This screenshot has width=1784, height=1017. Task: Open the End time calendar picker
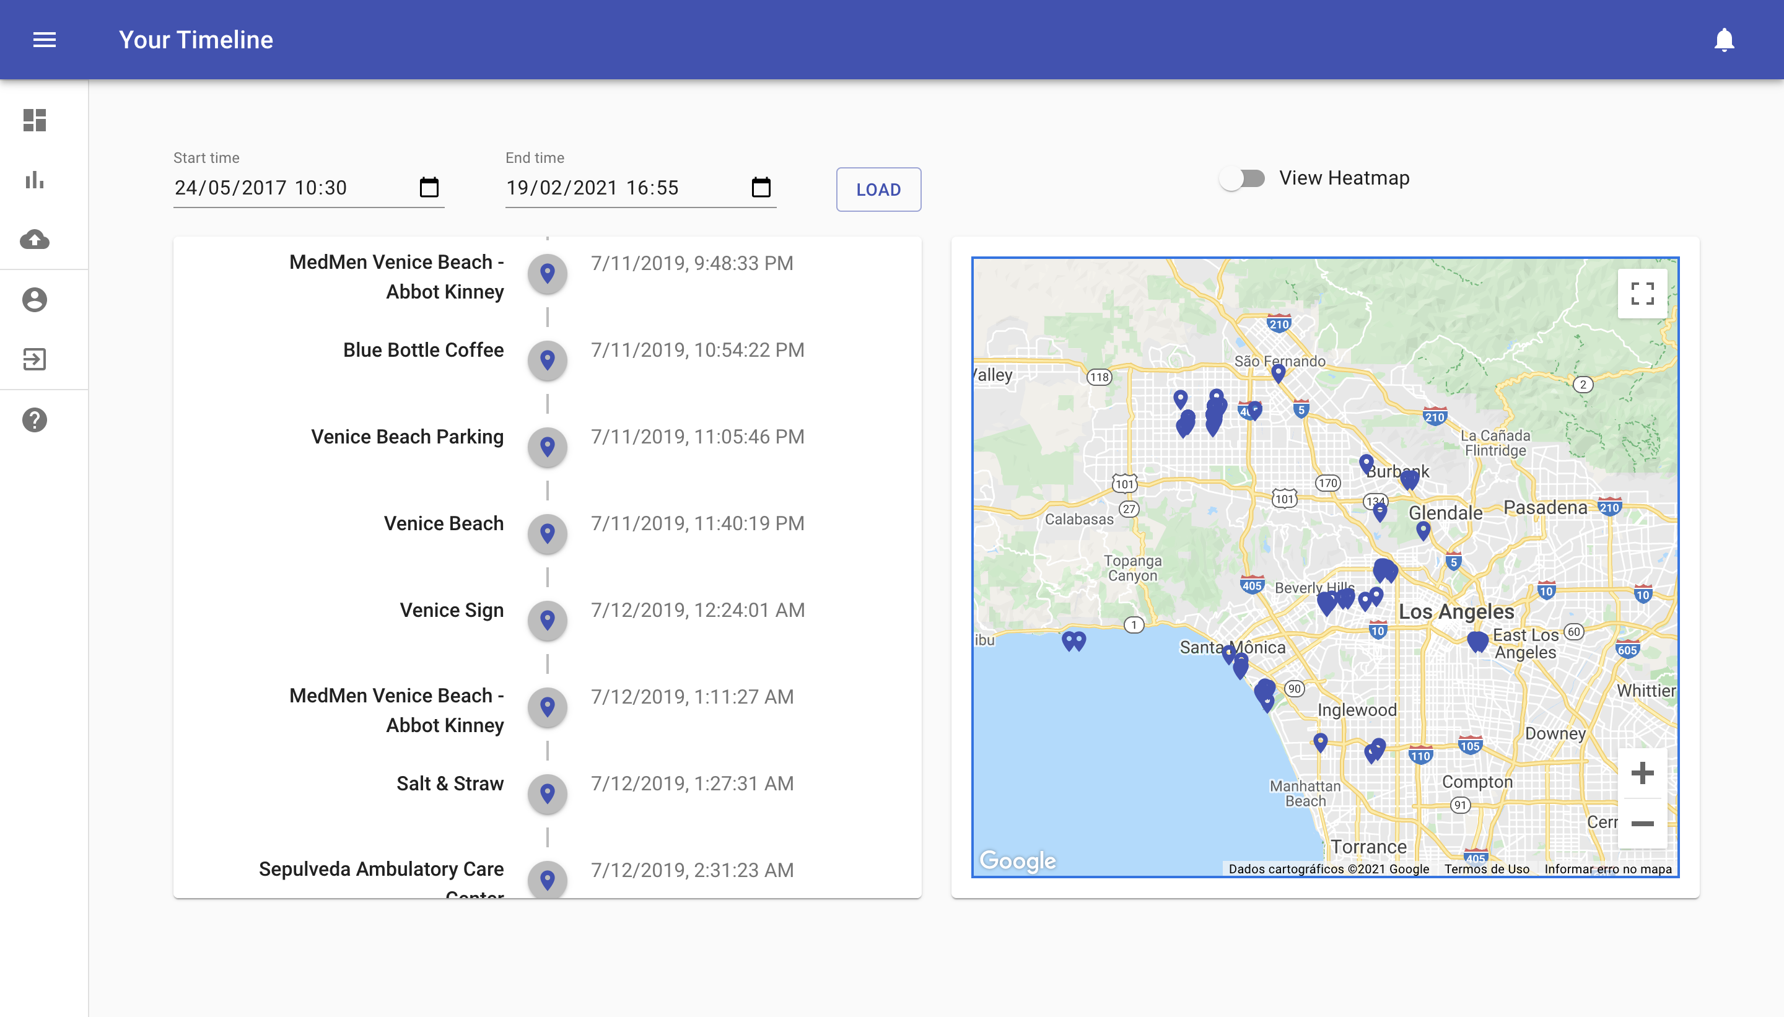pyautogui.click(x=761, y=187)
